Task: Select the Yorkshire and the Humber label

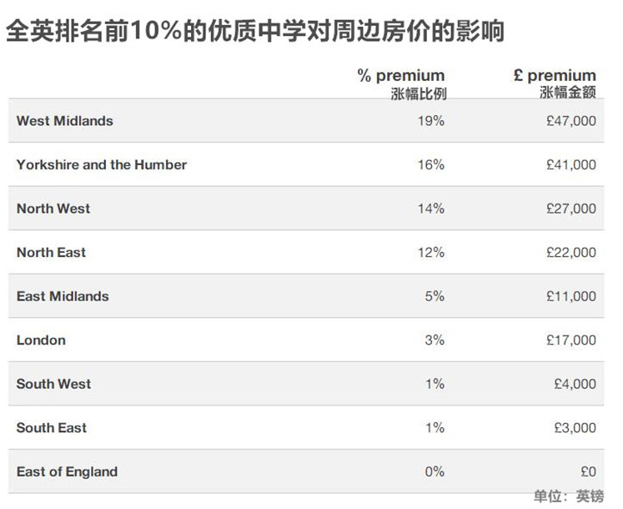Action: tap(102, 164)
